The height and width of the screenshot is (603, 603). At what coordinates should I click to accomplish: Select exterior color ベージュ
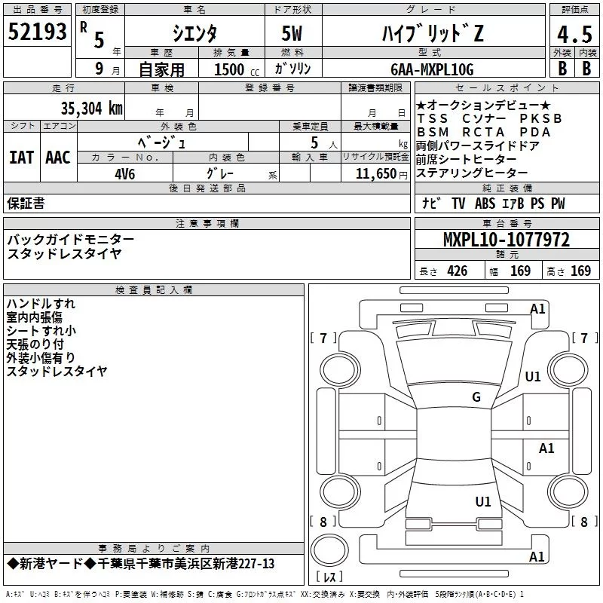pos(162,142)
